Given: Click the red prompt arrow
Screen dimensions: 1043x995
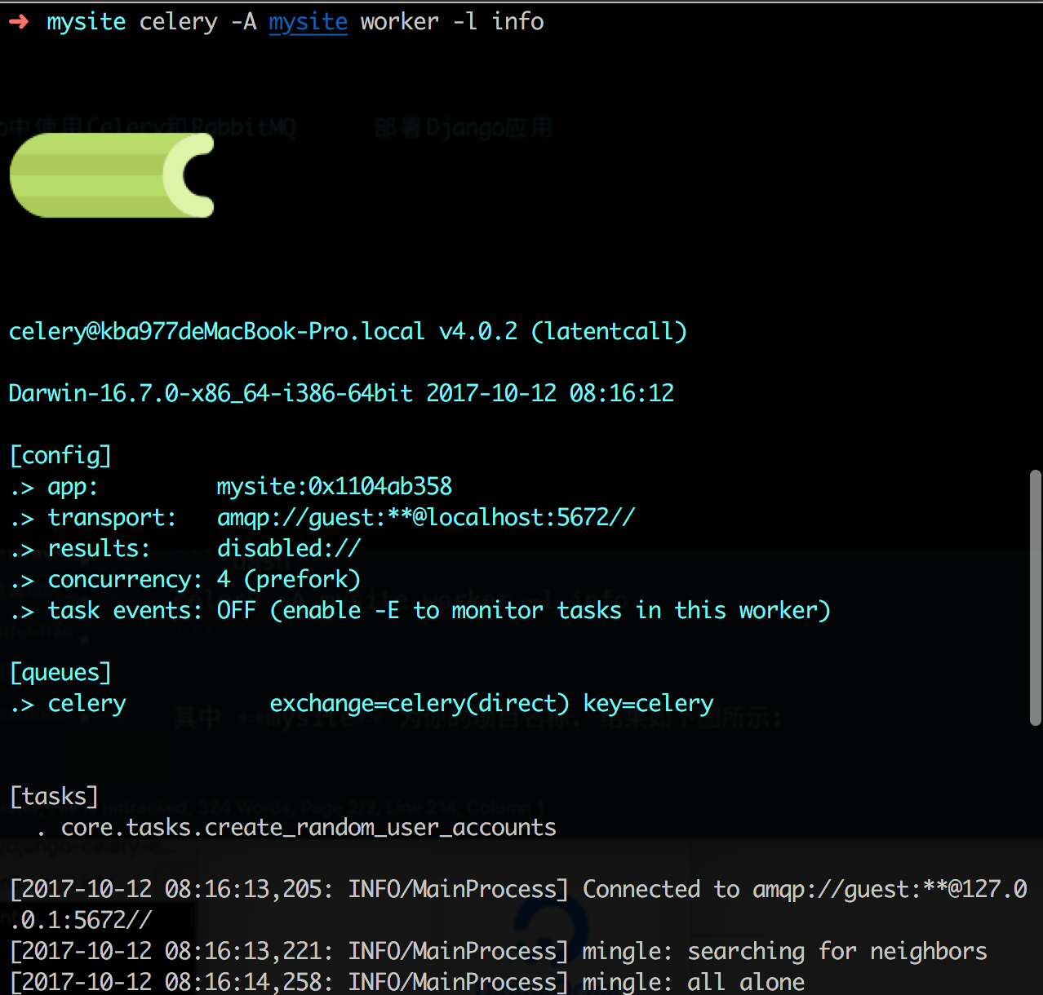Looking at the screenshot, I should click(19, 22).
